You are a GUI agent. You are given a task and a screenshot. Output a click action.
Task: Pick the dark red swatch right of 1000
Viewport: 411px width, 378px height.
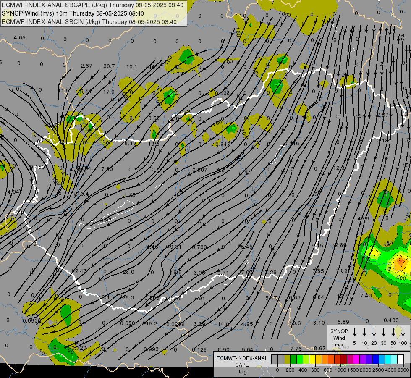pos(344,360)
